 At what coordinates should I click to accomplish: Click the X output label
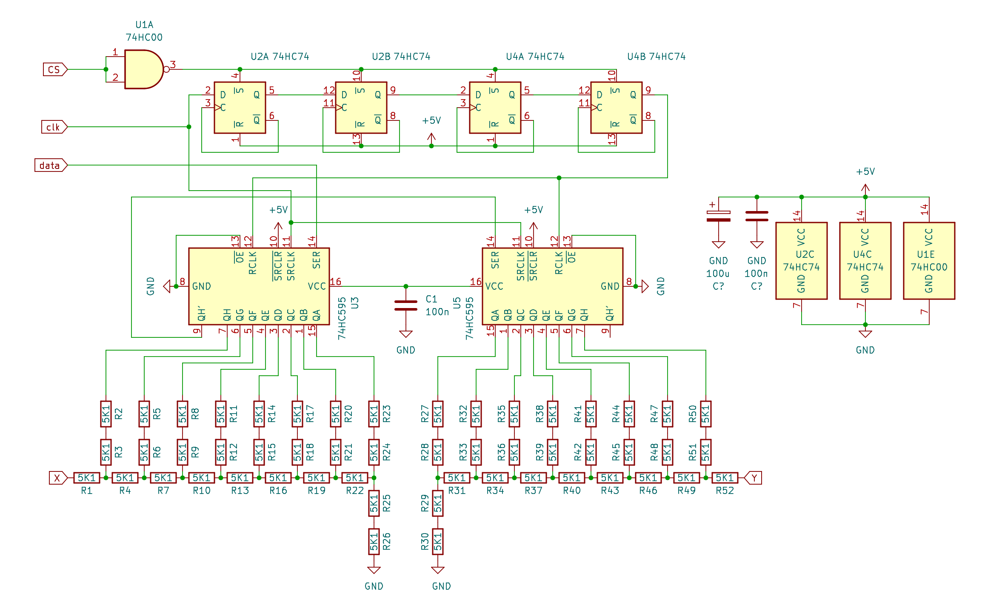click(x=58, y=478)
